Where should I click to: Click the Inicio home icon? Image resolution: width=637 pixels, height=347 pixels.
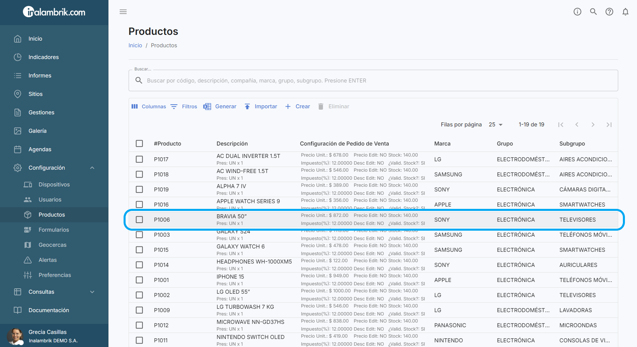point(18,39)
